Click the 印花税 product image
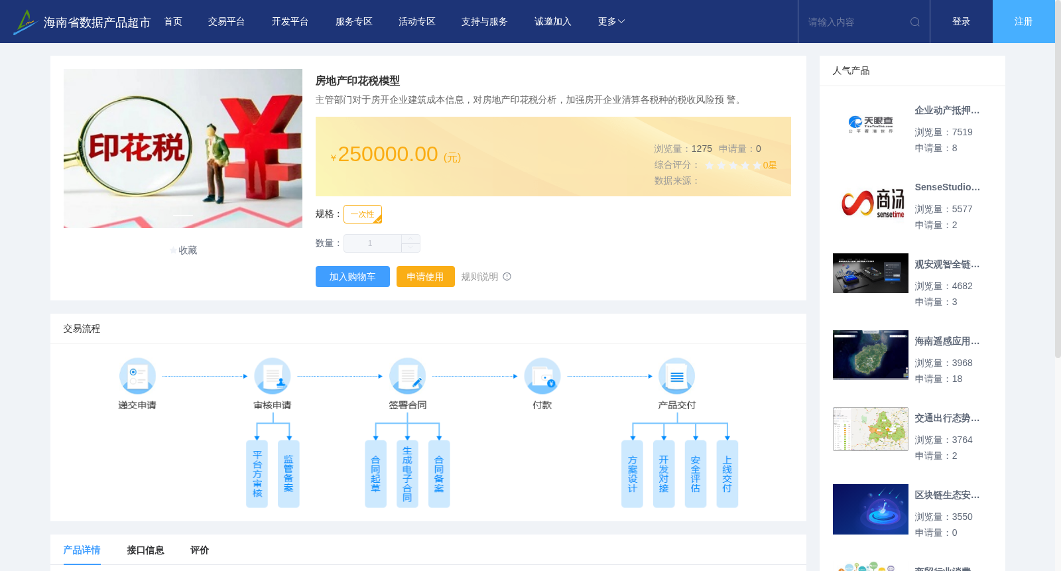1061x571 pixels. (x=183, y=149)
